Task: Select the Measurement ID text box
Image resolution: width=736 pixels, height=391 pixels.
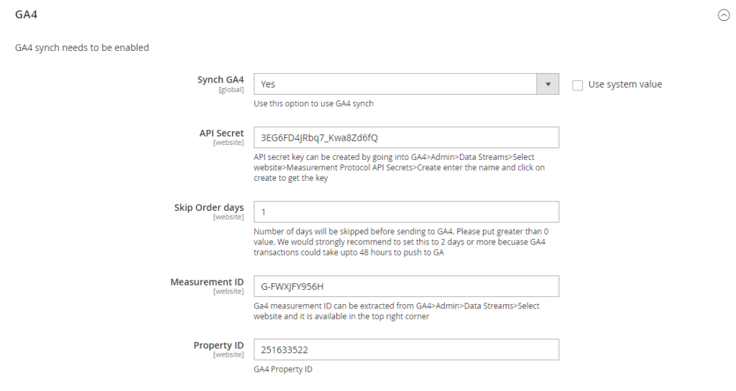Action: (x=406, y=286)
